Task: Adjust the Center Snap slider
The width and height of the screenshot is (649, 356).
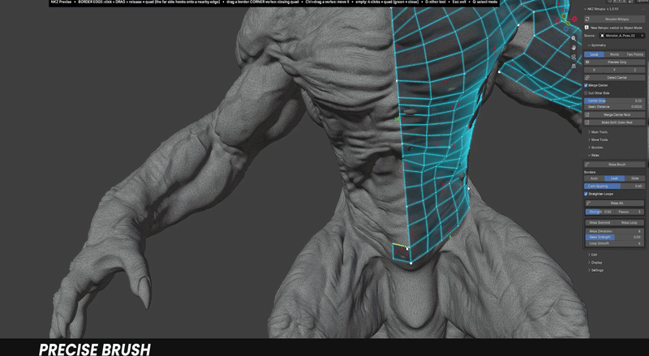Action: click(614, 101)
